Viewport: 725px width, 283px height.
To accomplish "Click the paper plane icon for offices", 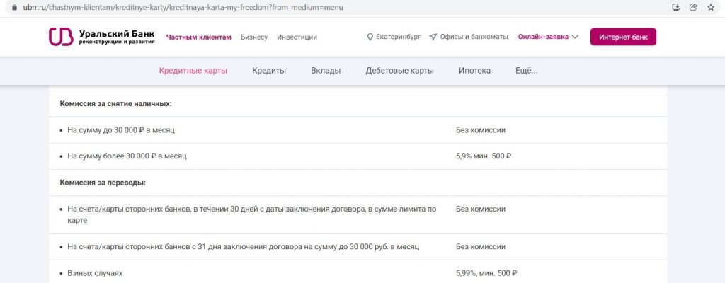I will point(433,37).
